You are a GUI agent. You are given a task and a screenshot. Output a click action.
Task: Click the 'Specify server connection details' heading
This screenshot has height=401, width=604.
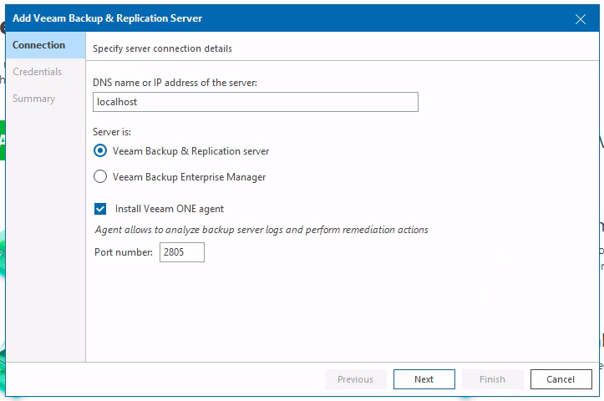click(x=162, y=49)
